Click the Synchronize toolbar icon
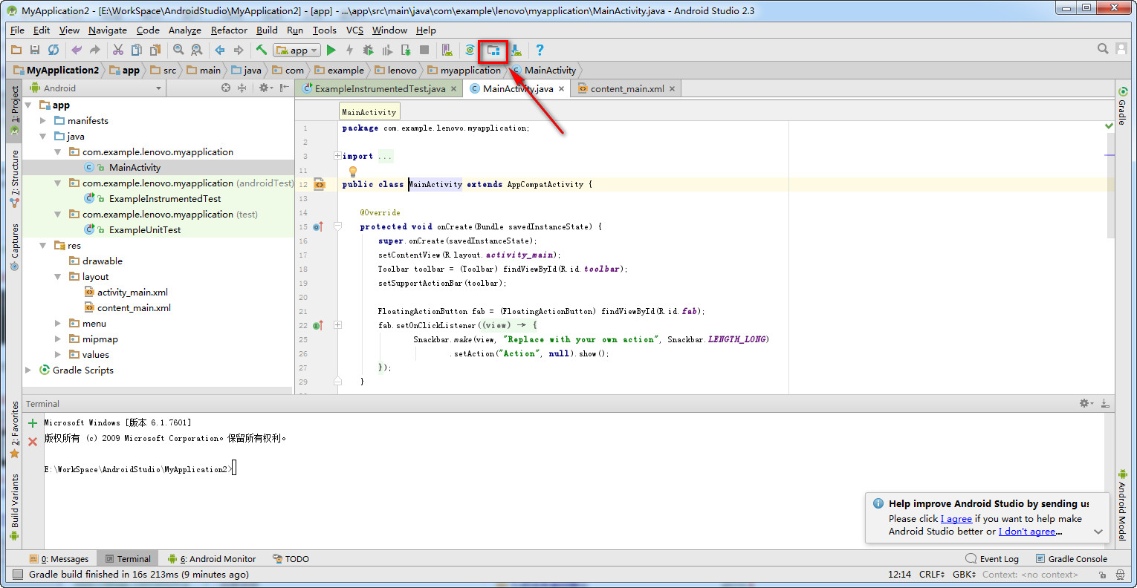 point(54,50)
